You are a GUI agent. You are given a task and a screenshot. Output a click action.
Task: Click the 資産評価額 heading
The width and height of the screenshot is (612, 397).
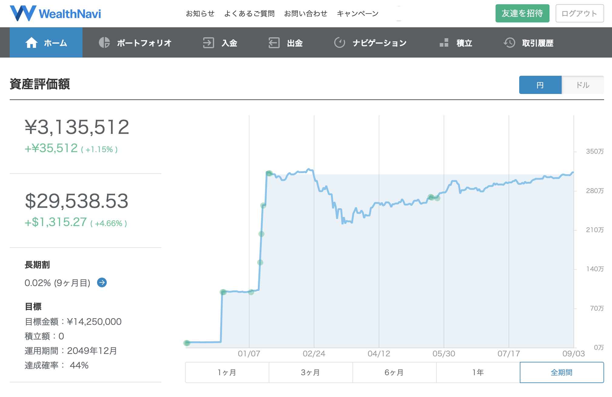40,84
